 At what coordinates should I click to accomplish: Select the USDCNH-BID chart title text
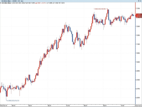[12, 1]
